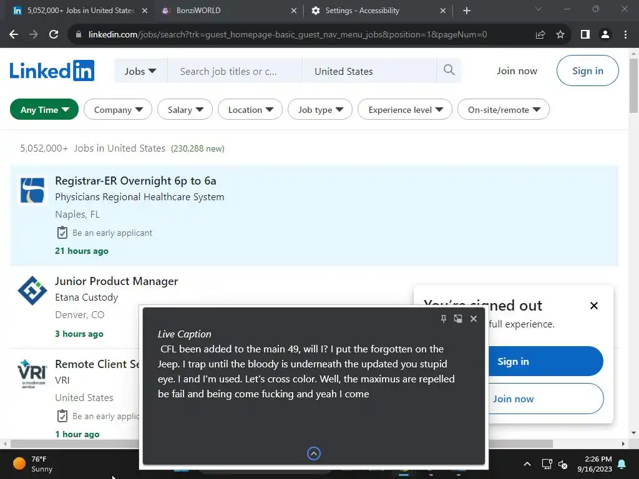Open Physicians Regional Healthcare System company link
This screenshot has height=479, width=639.
(139, 196)
